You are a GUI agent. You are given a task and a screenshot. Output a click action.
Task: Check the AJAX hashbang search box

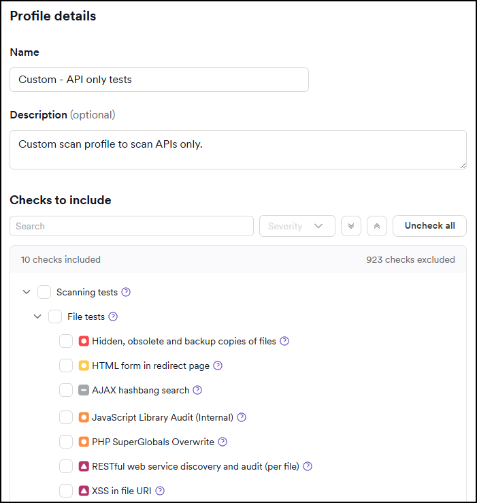(x=66, y=390)
